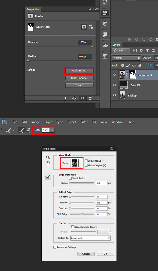Expand the Output To dropdown
Viewport: 158px width, 271px height.
90,238
